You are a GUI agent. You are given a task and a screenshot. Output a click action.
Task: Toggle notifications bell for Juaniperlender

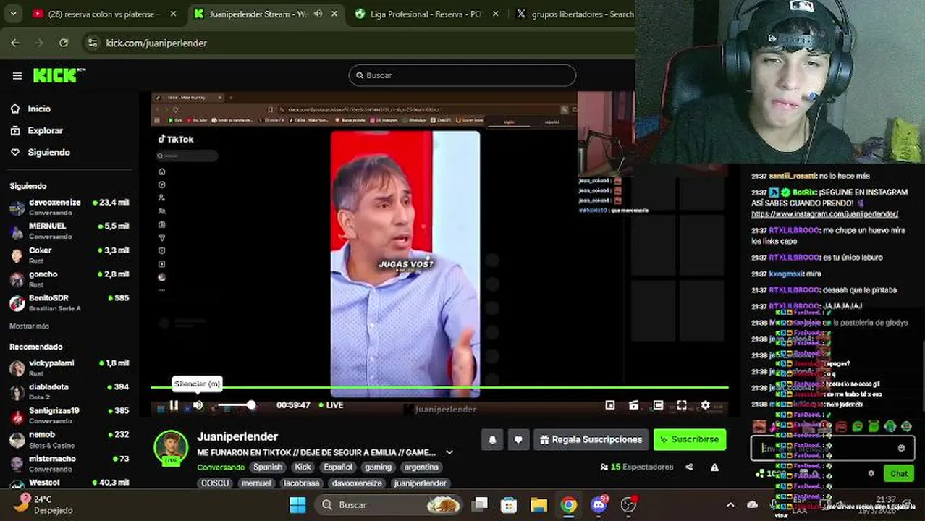(492, 439)
